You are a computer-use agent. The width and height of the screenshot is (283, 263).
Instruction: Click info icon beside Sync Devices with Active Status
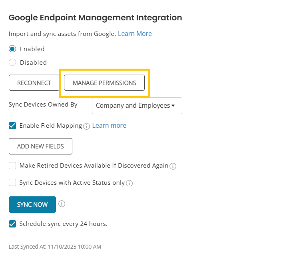click(130, 184)
